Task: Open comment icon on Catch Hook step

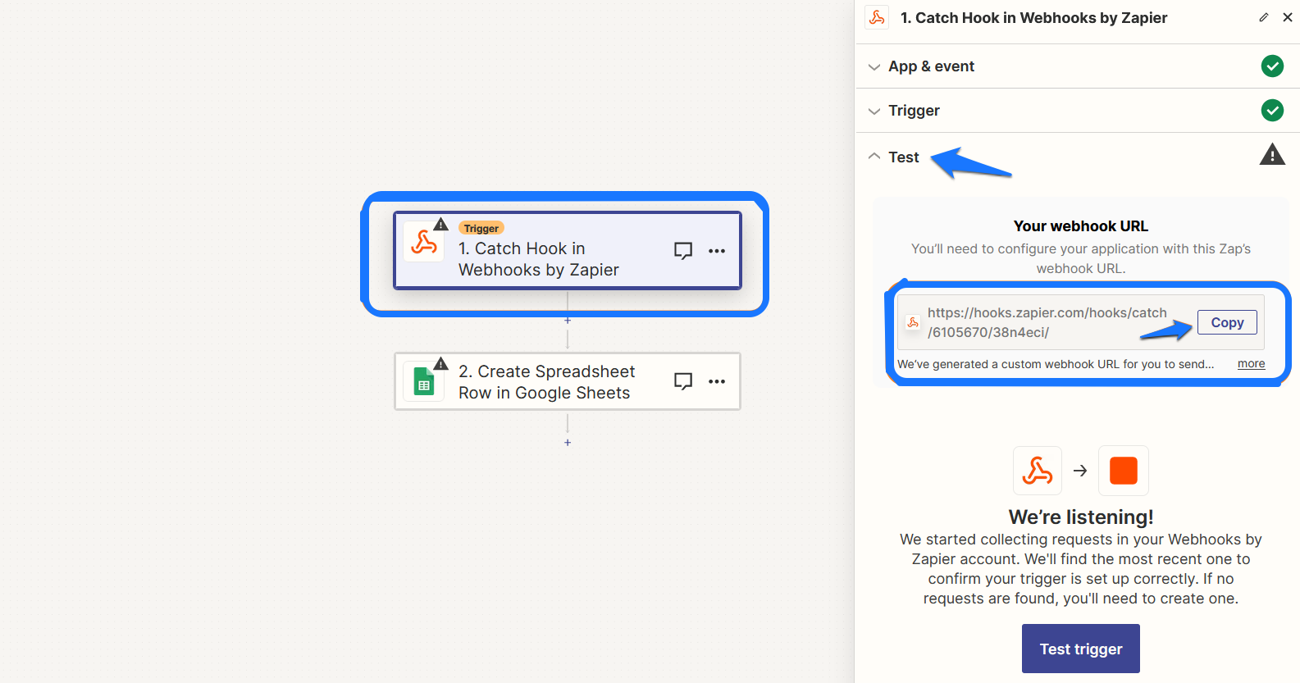Action: (682, 251)
